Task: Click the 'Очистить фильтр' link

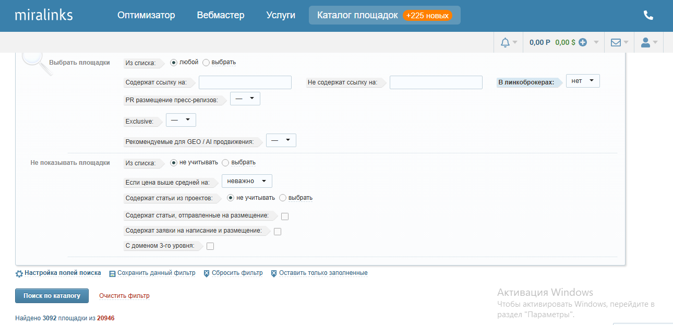Action: tap(124, 296)
